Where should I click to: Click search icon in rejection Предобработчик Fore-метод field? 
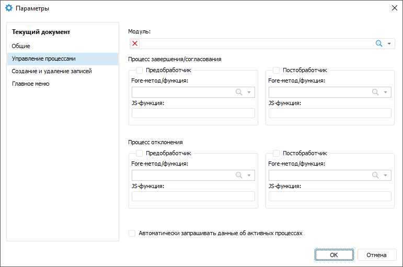(239, 176)
